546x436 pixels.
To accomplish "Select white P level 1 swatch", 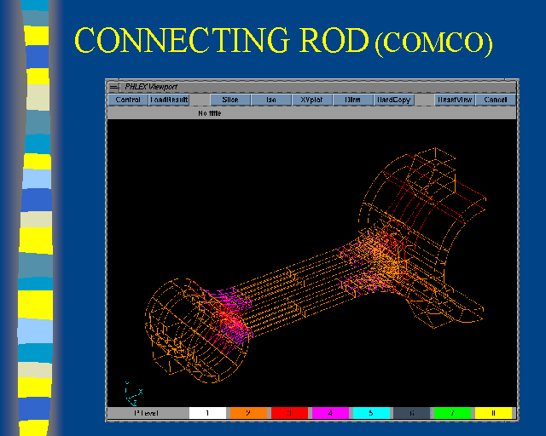I will pyautogui.click(x=207, y=413).
